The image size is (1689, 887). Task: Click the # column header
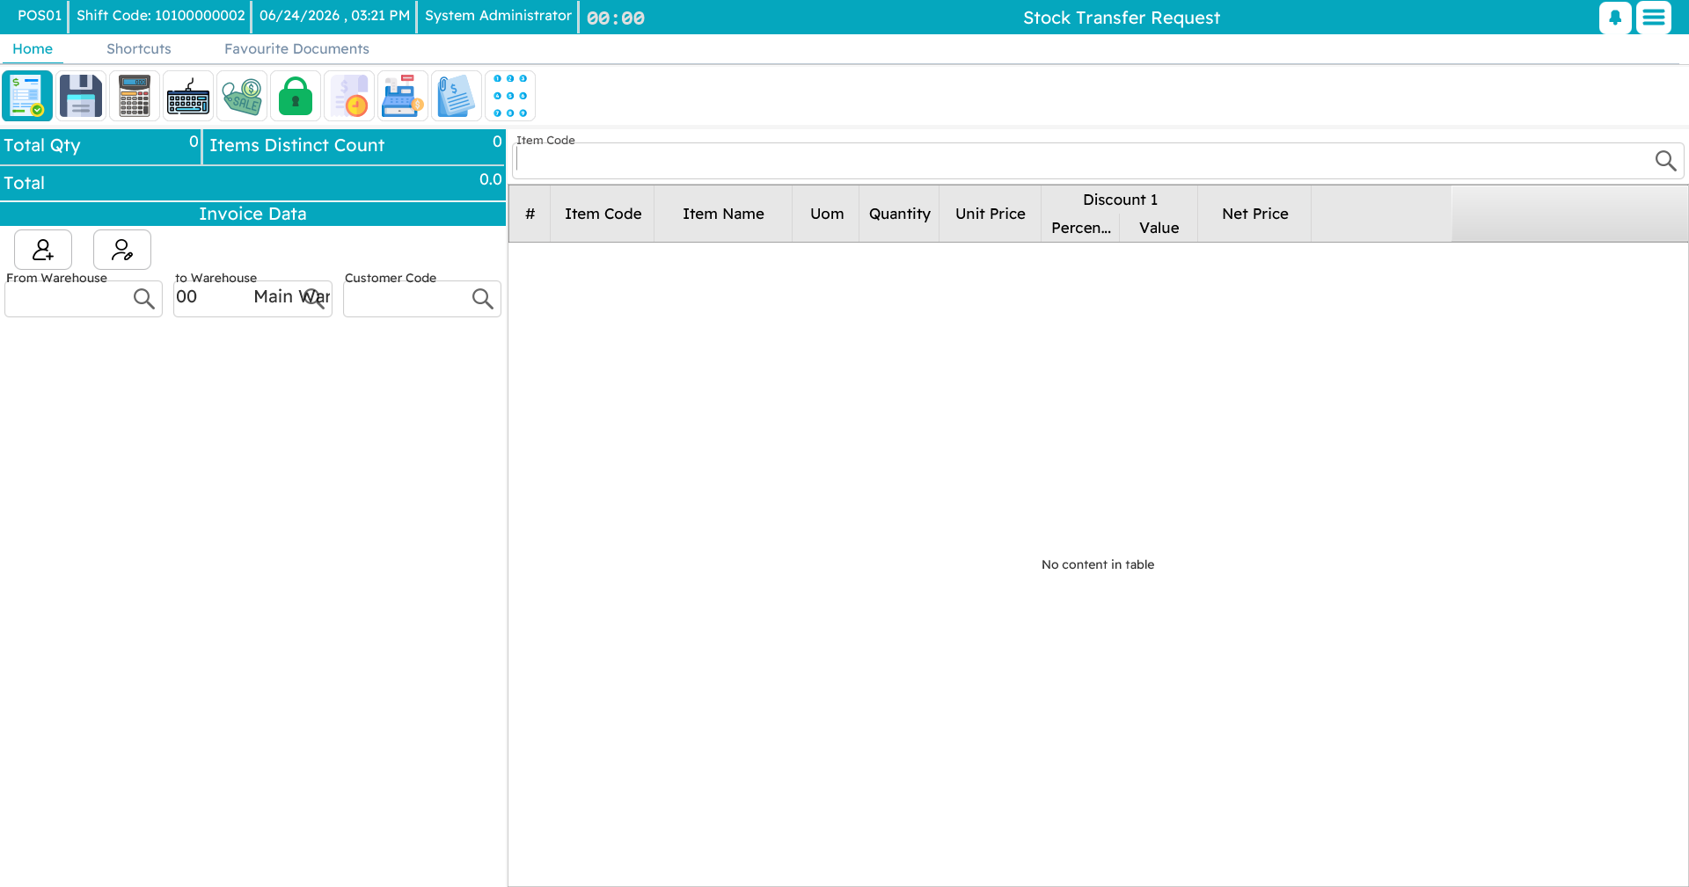[530, 214]
